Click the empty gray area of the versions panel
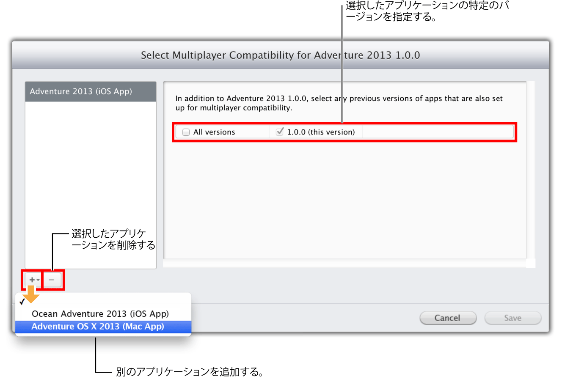The image size is (562, 379). coord(344,199)
